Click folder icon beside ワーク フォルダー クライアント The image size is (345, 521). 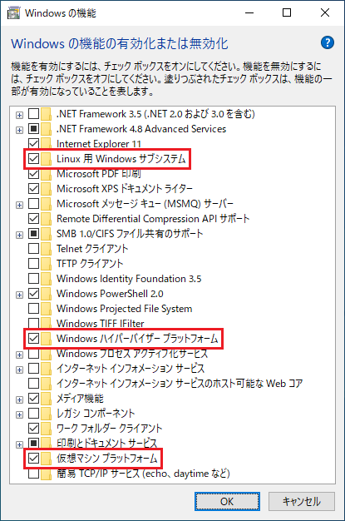(47, 429)
